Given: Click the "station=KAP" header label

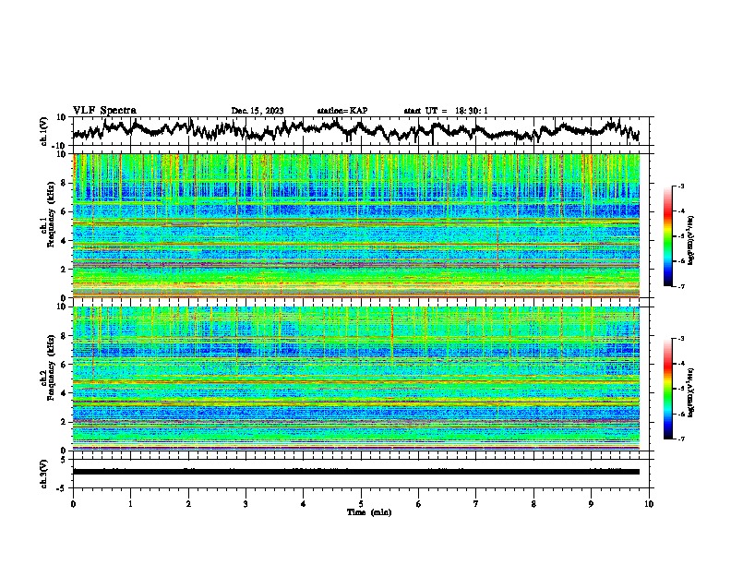Looking at the screenshot, I should [342, 111].
